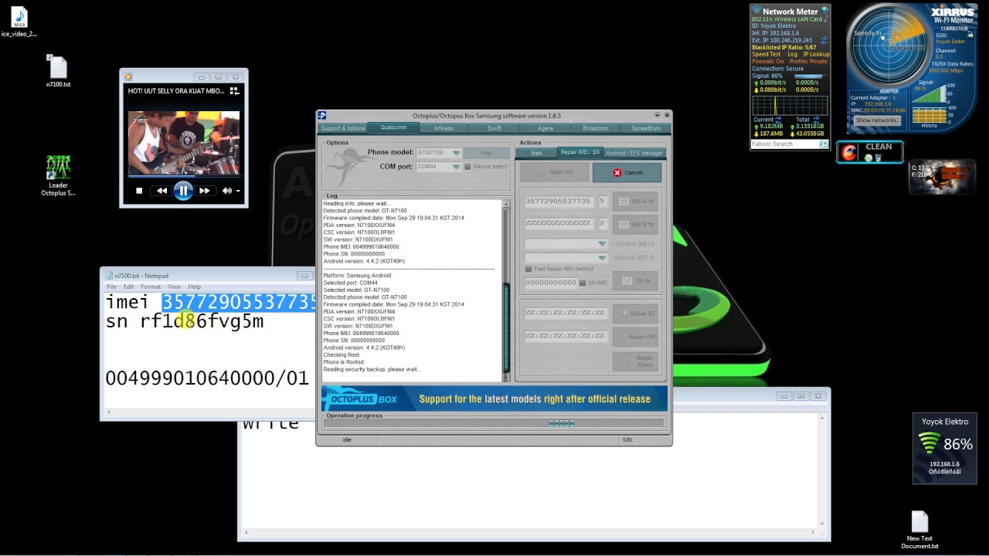Switch media player to library view
989x556 pixels.
(x=234, y=91)
